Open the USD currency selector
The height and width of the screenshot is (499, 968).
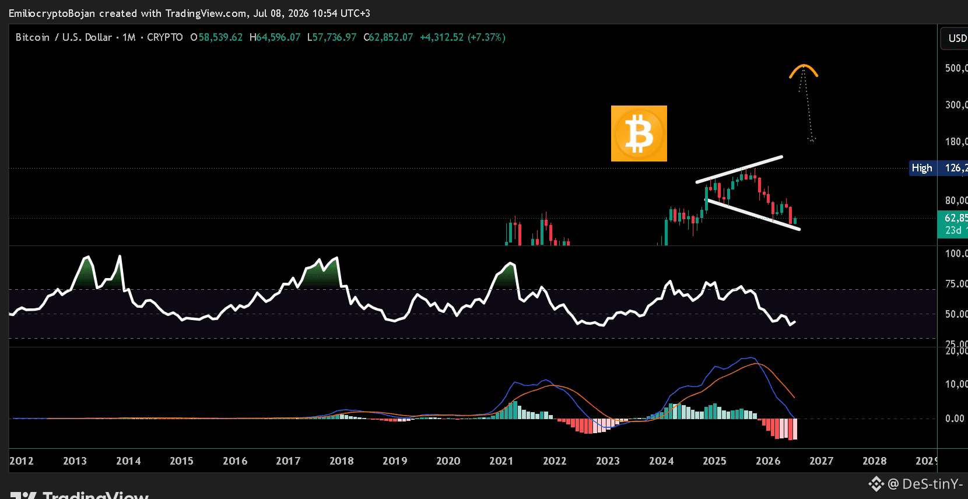click(955, 38)
